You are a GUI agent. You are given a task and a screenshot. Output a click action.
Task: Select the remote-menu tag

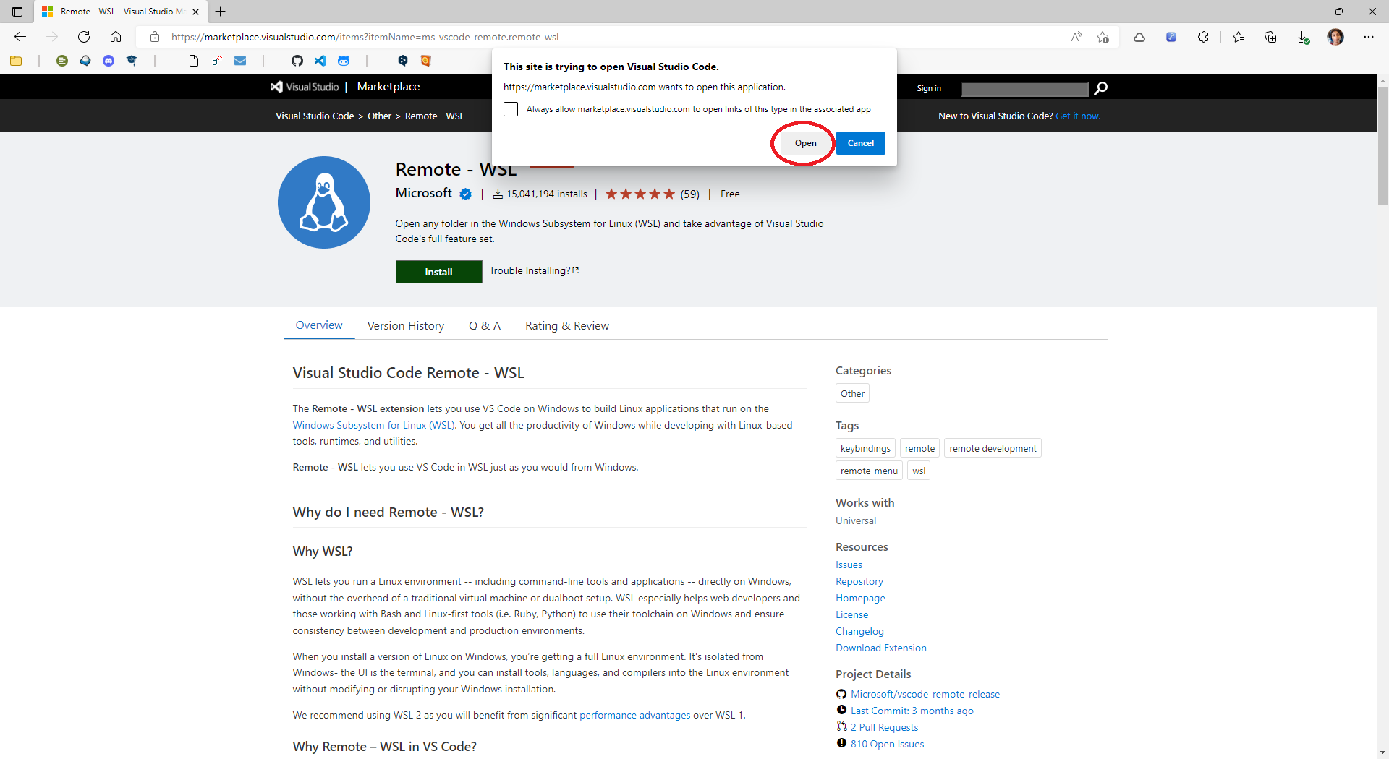(869, 471)
